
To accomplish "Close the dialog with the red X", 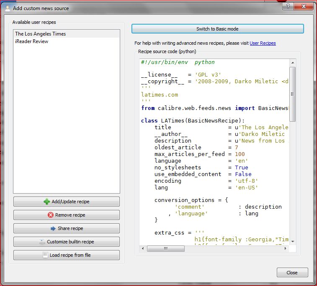I will (x=303, y=7).
